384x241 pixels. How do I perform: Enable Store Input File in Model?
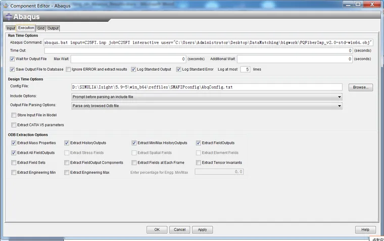(x=14, y=115)
